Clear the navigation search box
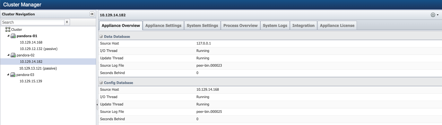This screenshot has height=125, width=442. point(67,22)
